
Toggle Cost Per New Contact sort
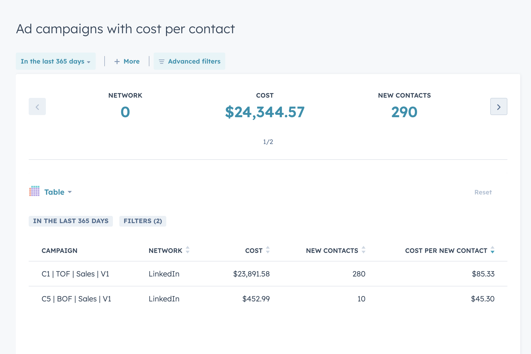492,250
